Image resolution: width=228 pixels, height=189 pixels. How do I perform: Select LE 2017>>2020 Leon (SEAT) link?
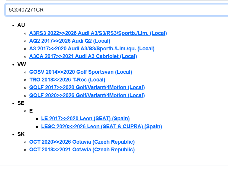coord(85,118)
